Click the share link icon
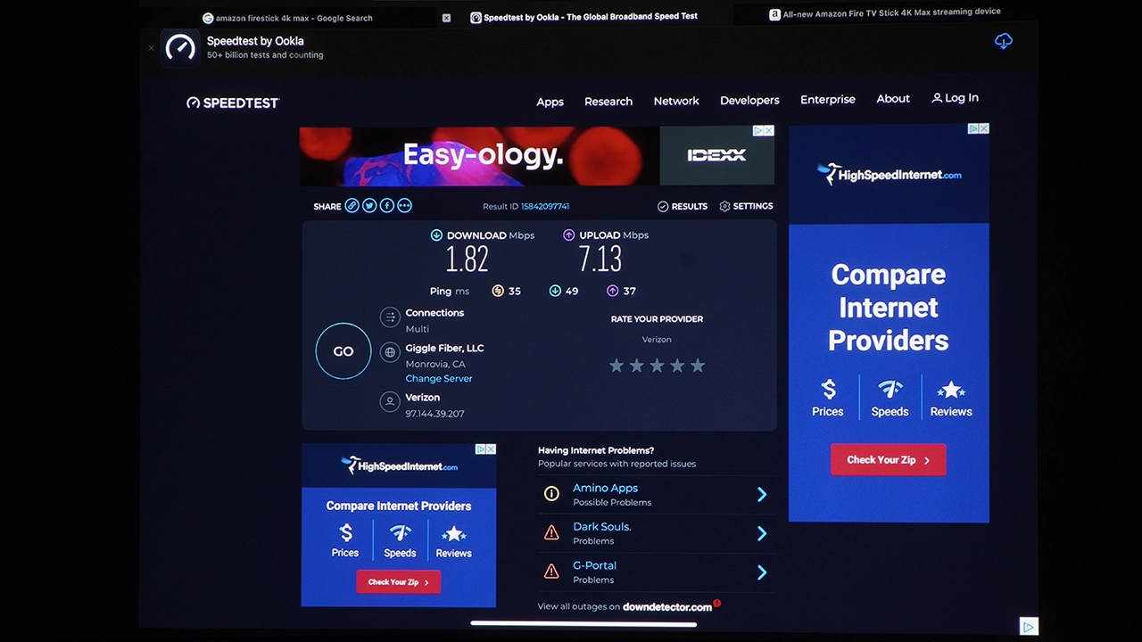Image resolution: width=1142 pixels, height=642 pixels. tap(352, 206)
